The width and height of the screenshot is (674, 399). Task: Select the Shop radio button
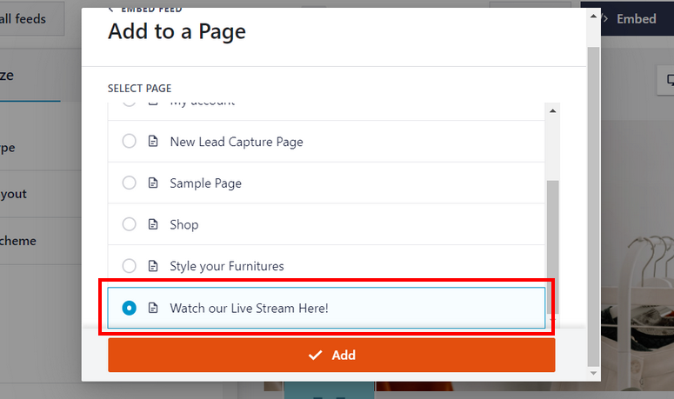pyautogui.click(x=130, y=224)
